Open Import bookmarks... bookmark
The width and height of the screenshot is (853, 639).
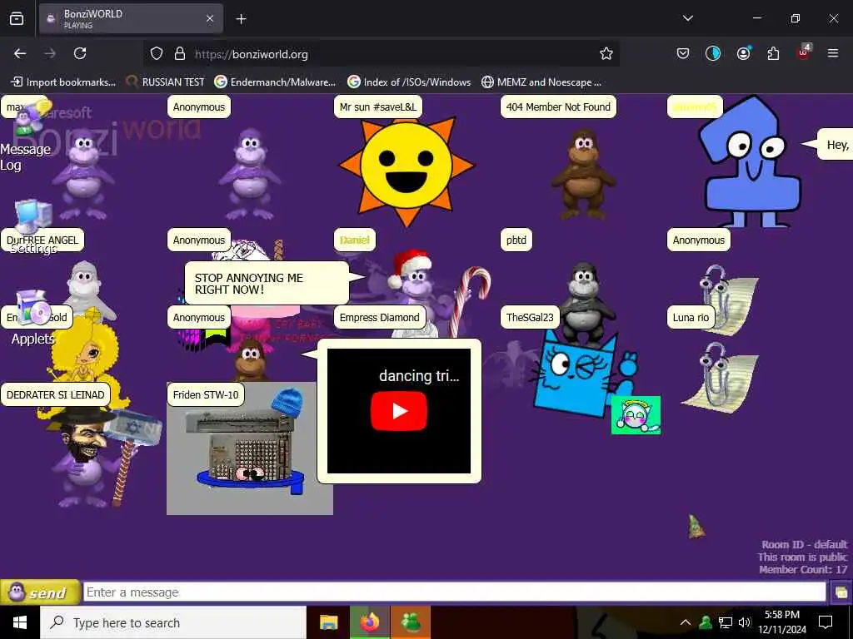[63, 82]
